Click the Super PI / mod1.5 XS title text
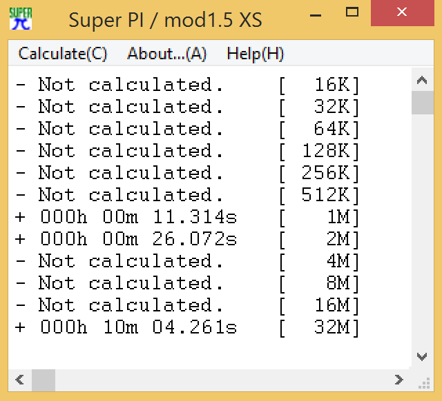 click(166, 20)
